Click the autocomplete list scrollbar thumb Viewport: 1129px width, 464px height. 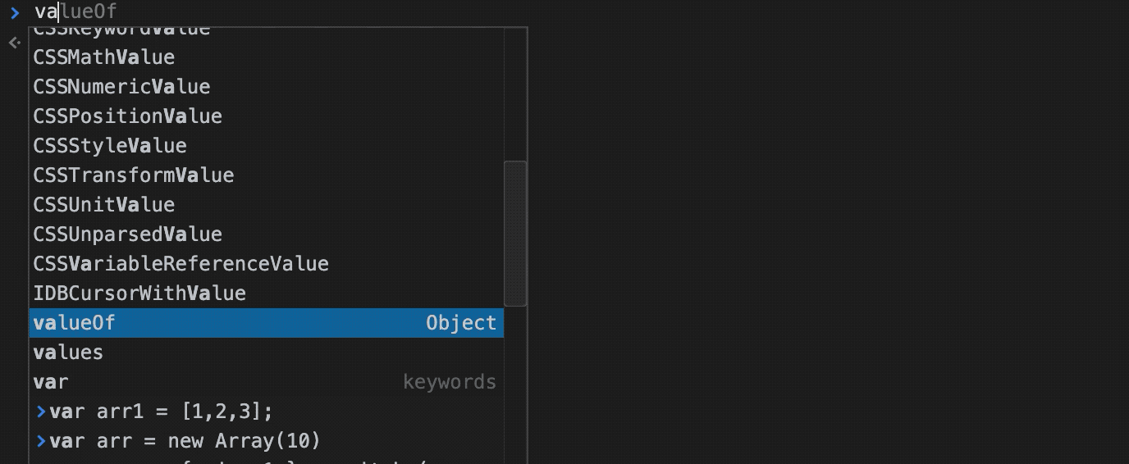[x=515, y=234]
